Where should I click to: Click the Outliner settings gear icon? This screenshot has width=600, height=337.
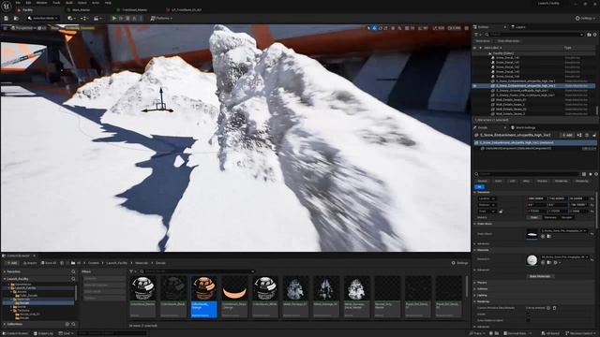[595, 35]
